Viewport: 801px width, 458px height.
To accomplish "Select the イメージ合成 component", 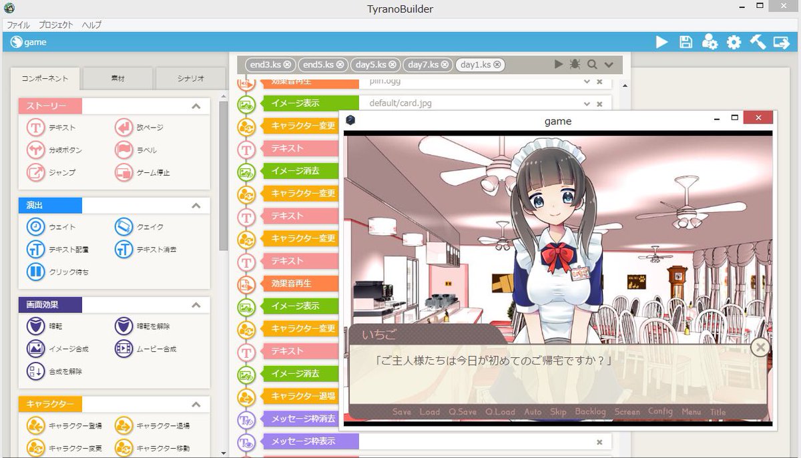I will tap(58, 349).
